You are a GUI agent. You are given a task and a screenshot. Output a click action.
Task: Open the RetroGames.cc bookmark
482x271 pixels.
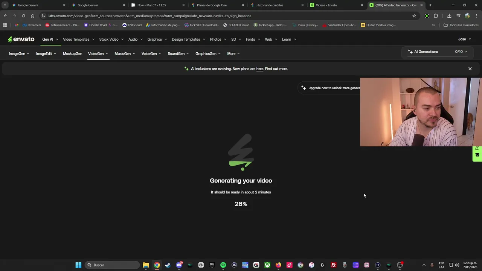point(62,25)
